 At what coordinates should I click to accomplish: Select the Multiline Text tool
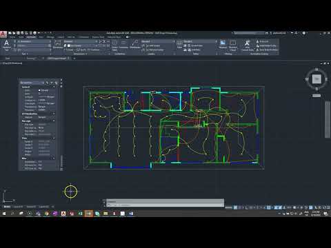(6, 45)
